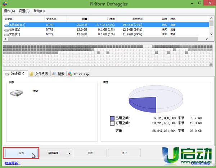Click the drive list scroll down arrow
This screenshot has height=168, width=216.
(x=211, y=34)
